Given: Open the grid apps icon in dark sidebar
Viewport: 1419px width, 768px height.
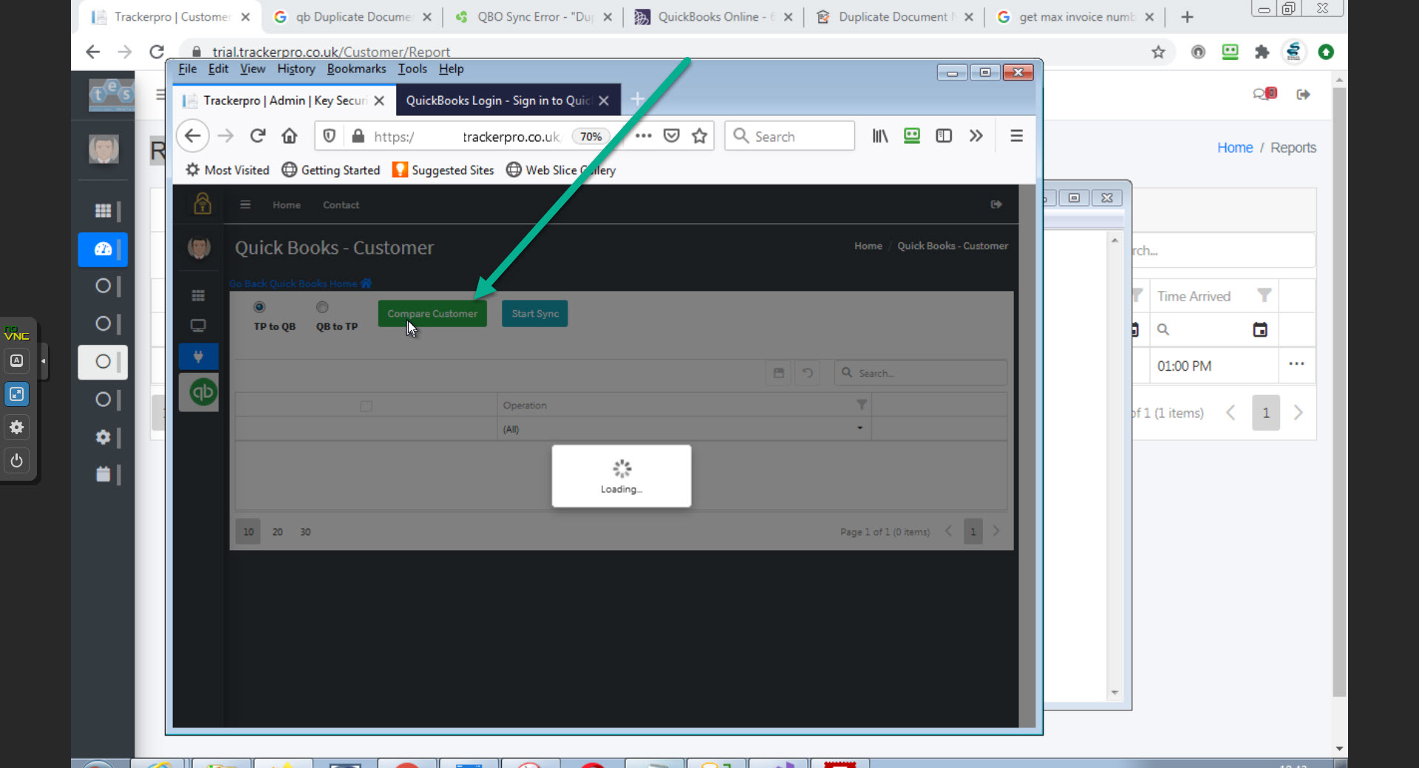Looking at the screenshot, I should tap(198, 296).
